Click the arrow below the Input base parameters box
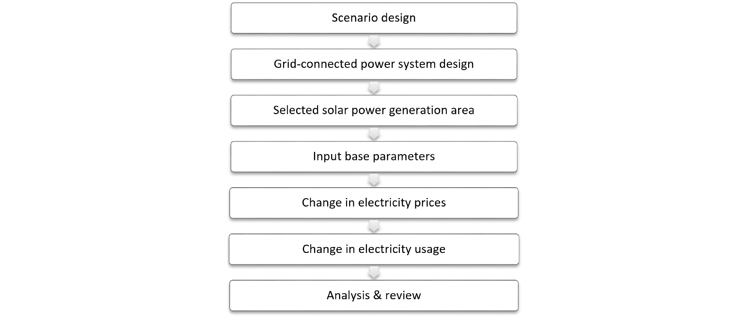 tap(374, 180)
